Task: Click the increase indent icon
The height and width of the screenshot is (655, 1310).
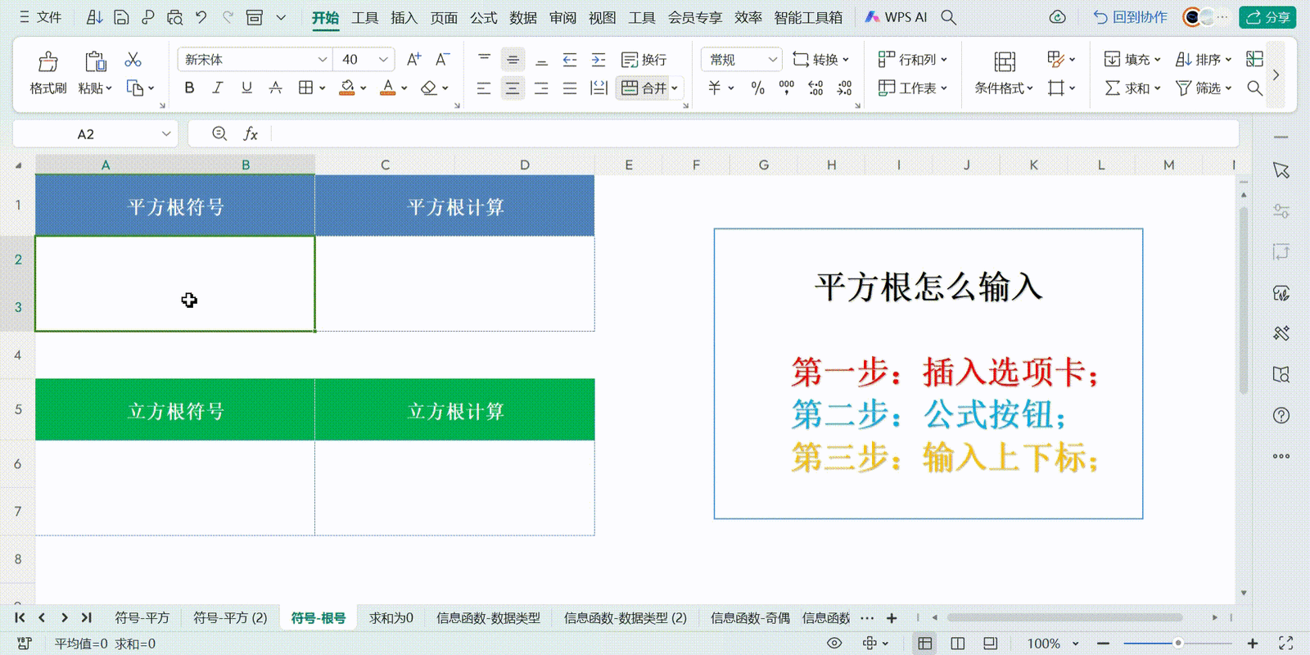Action: [599, 60]
